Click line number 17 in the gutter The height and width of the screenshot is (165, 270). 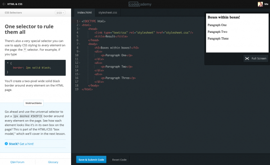pos(76,82)
